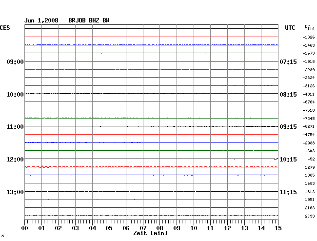Screen dimensions: 317x241
Task: Click the 08:15 UTC time label
Action: coord(288,95)
